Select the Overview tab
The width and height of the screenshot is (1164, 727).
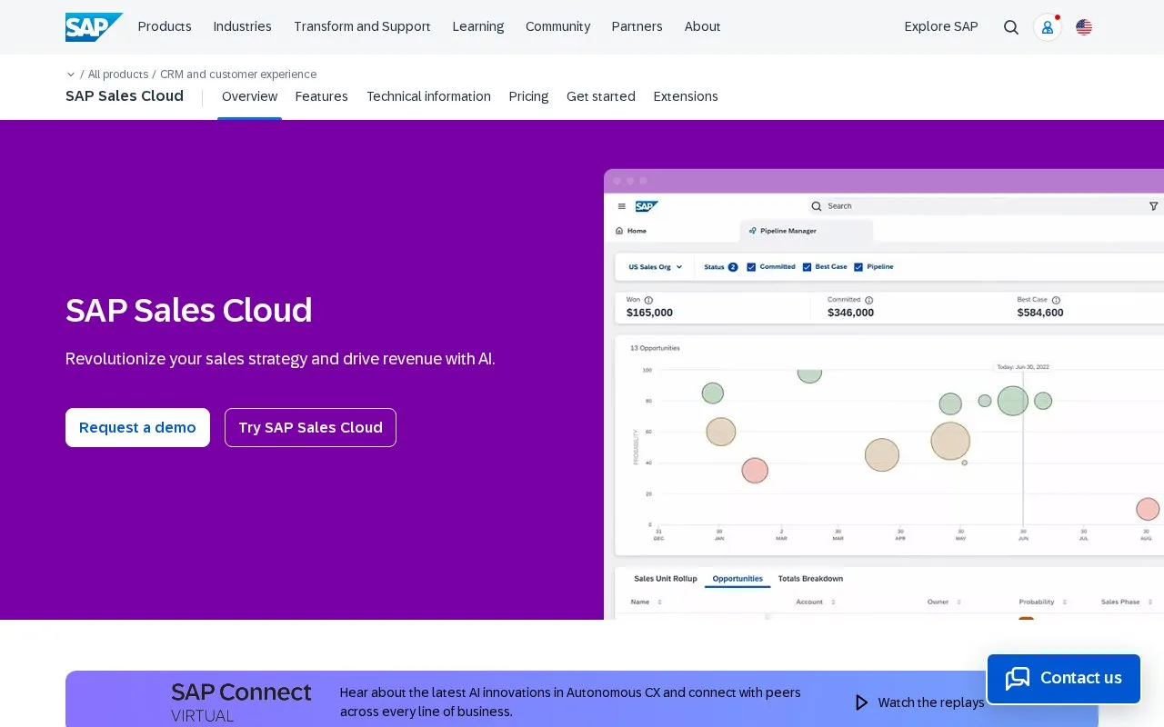pos(249,96)
